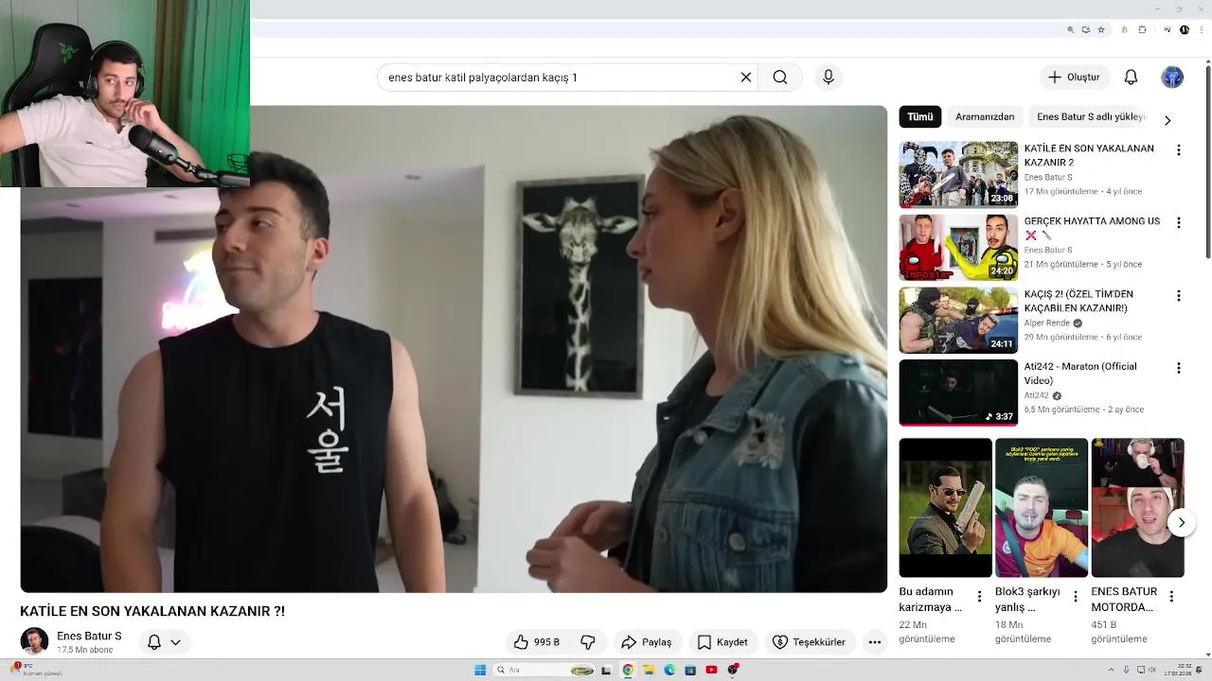
Task: Open the tray microphone icon
Action: point(1126,670)
